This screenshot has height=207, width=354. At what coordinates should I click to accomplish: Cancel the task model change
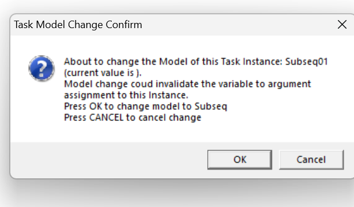point(311,160)
